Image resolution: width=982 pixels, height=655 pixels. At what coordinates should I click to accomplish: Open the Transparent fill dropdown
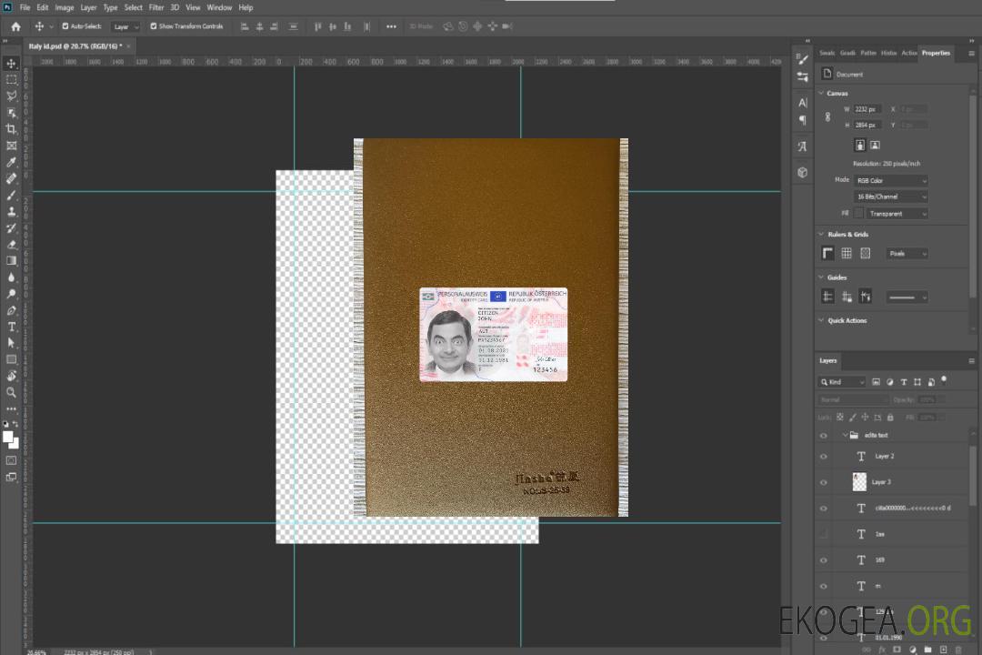[x=897, y=214]
